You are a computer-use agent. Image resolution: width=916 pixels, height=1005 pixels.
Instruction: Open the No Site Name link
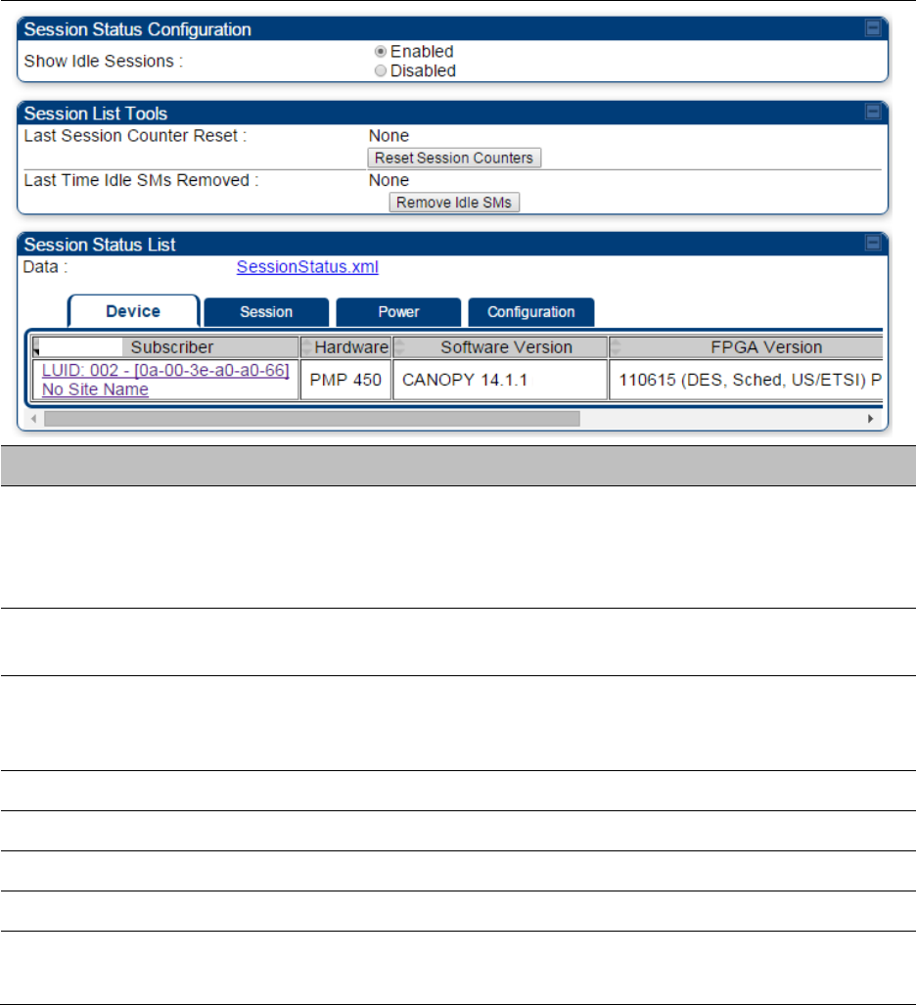(x=95, y=389)
